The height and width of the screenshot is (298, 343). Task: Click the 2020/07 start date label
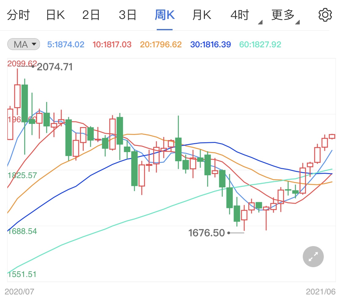tap(19, 292)
